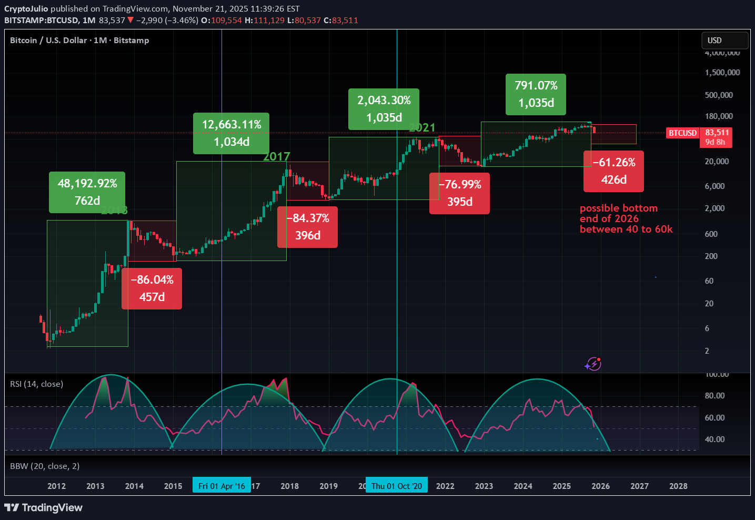Select the 2,043.30% green gain label
The height and width of the screenshot is (520, 755).
[384, 109]
